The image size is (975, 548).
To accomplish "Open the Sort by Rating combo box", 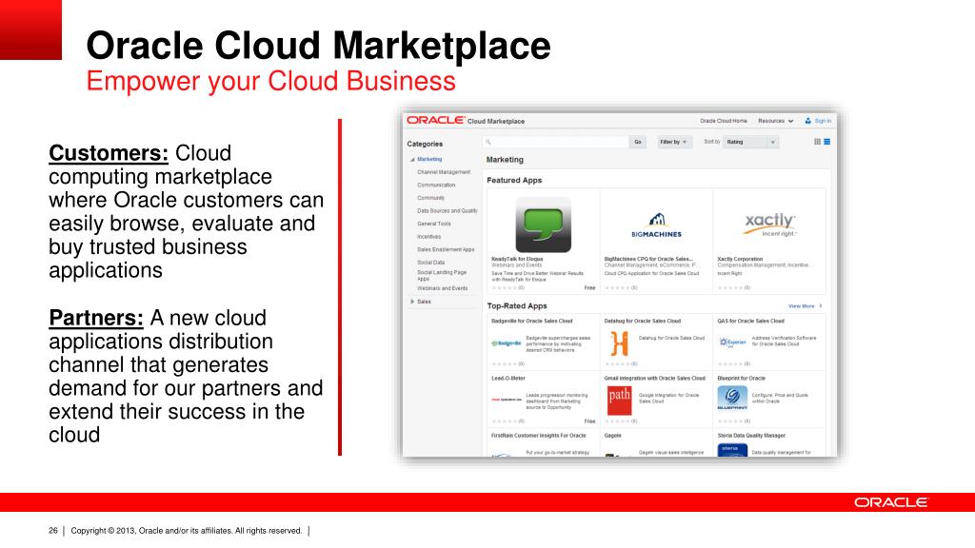I will tap(751, 142).
